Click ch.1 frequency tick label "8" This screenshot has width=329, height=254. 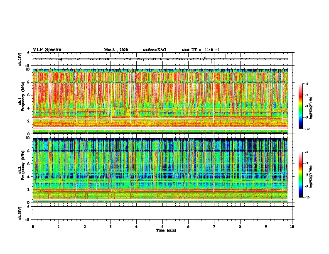(29, 82)
